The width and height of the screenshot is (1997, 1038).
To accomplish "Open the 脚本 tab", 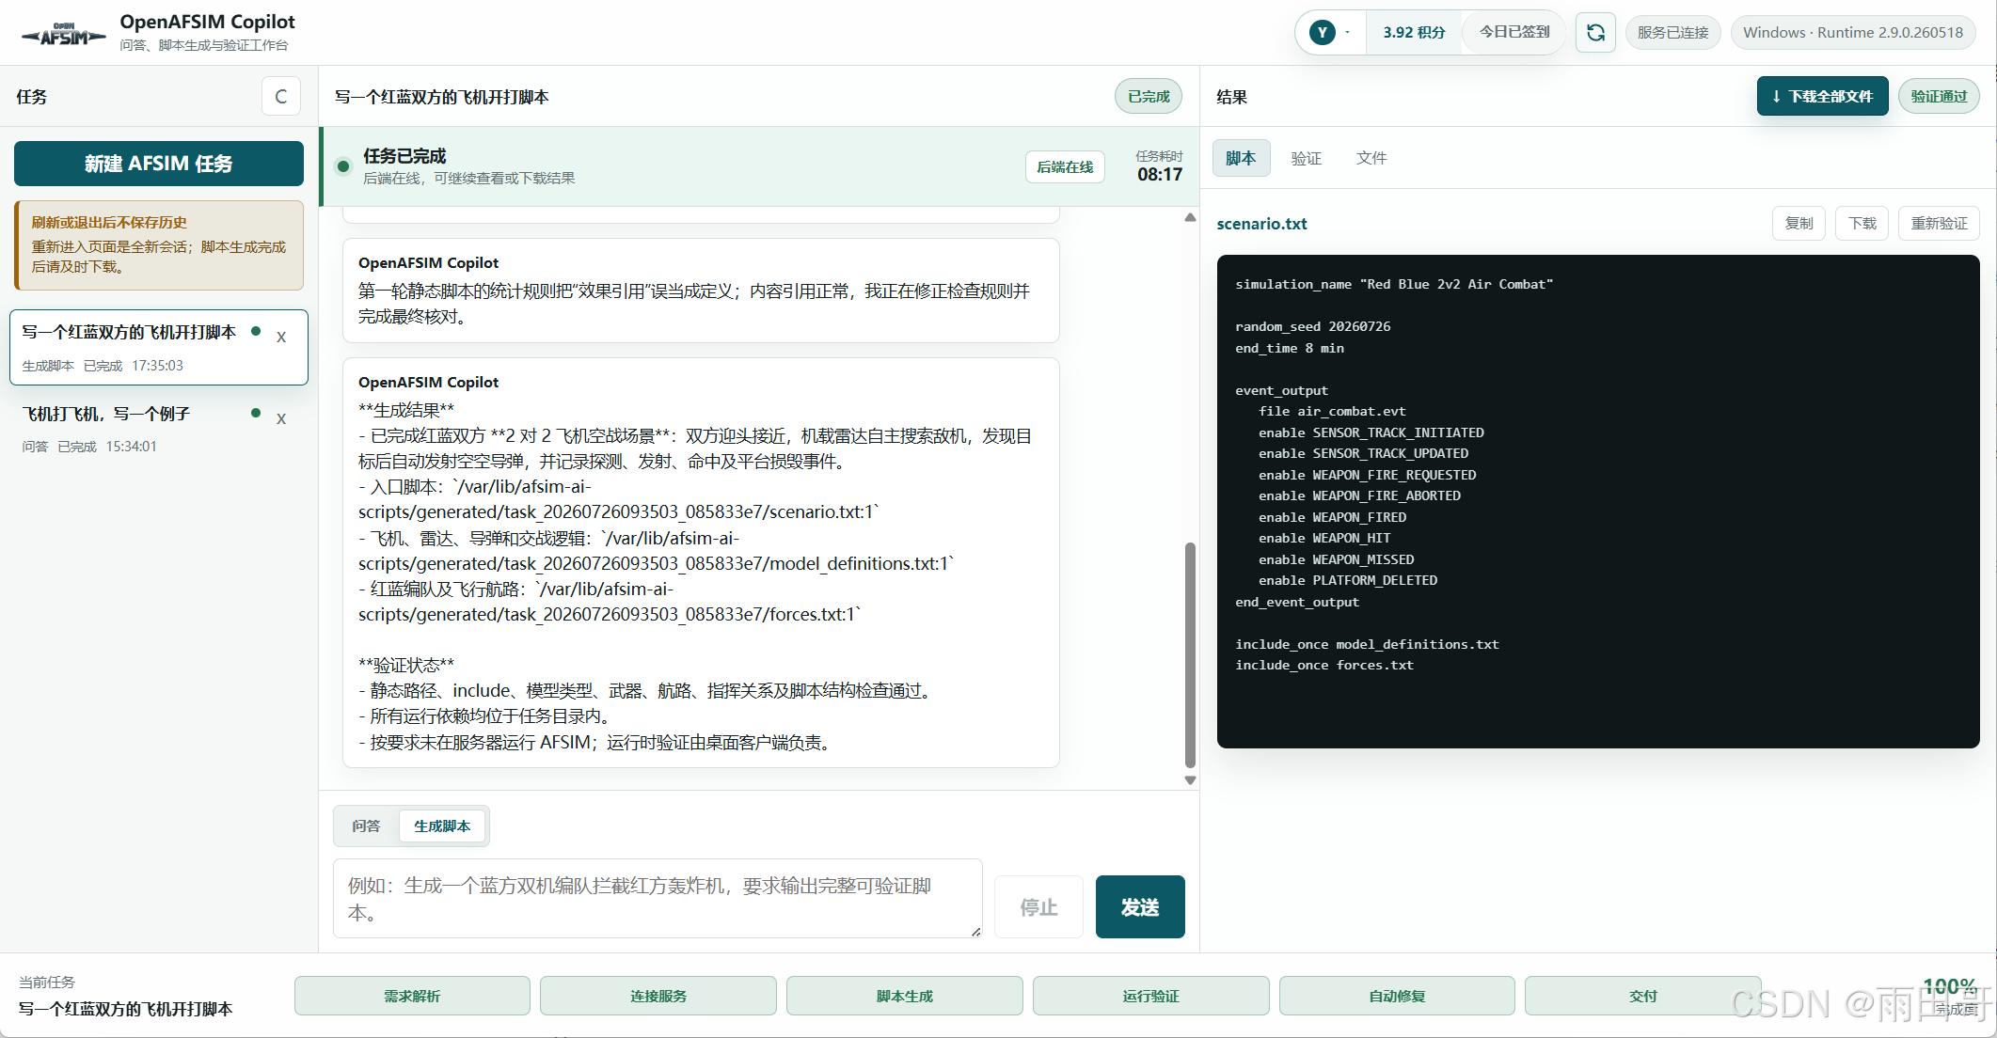I will pos(1241,158).
